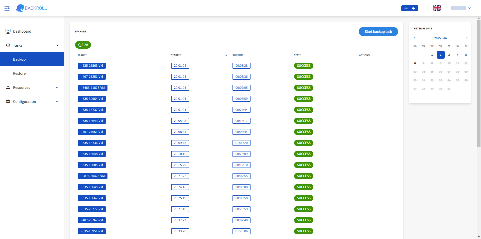This screenshot has height=239, width=481.
Task: Collapse the Tasks menu chevron
Action: 57,45
